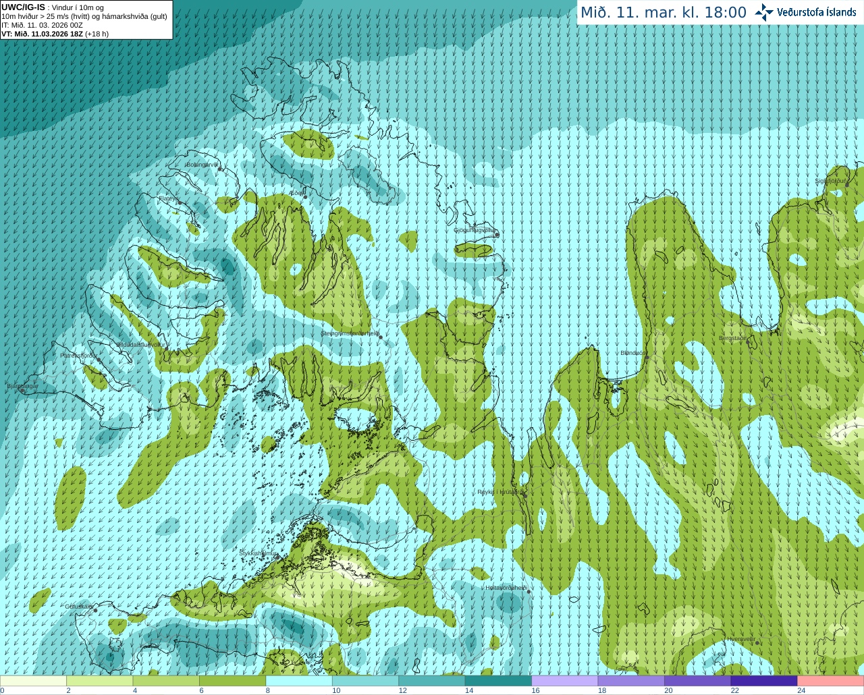This screenshot has height=695, width=864.
Task: Click the Reykir í Hrútafirði station marker
Action: pos(524,495)
